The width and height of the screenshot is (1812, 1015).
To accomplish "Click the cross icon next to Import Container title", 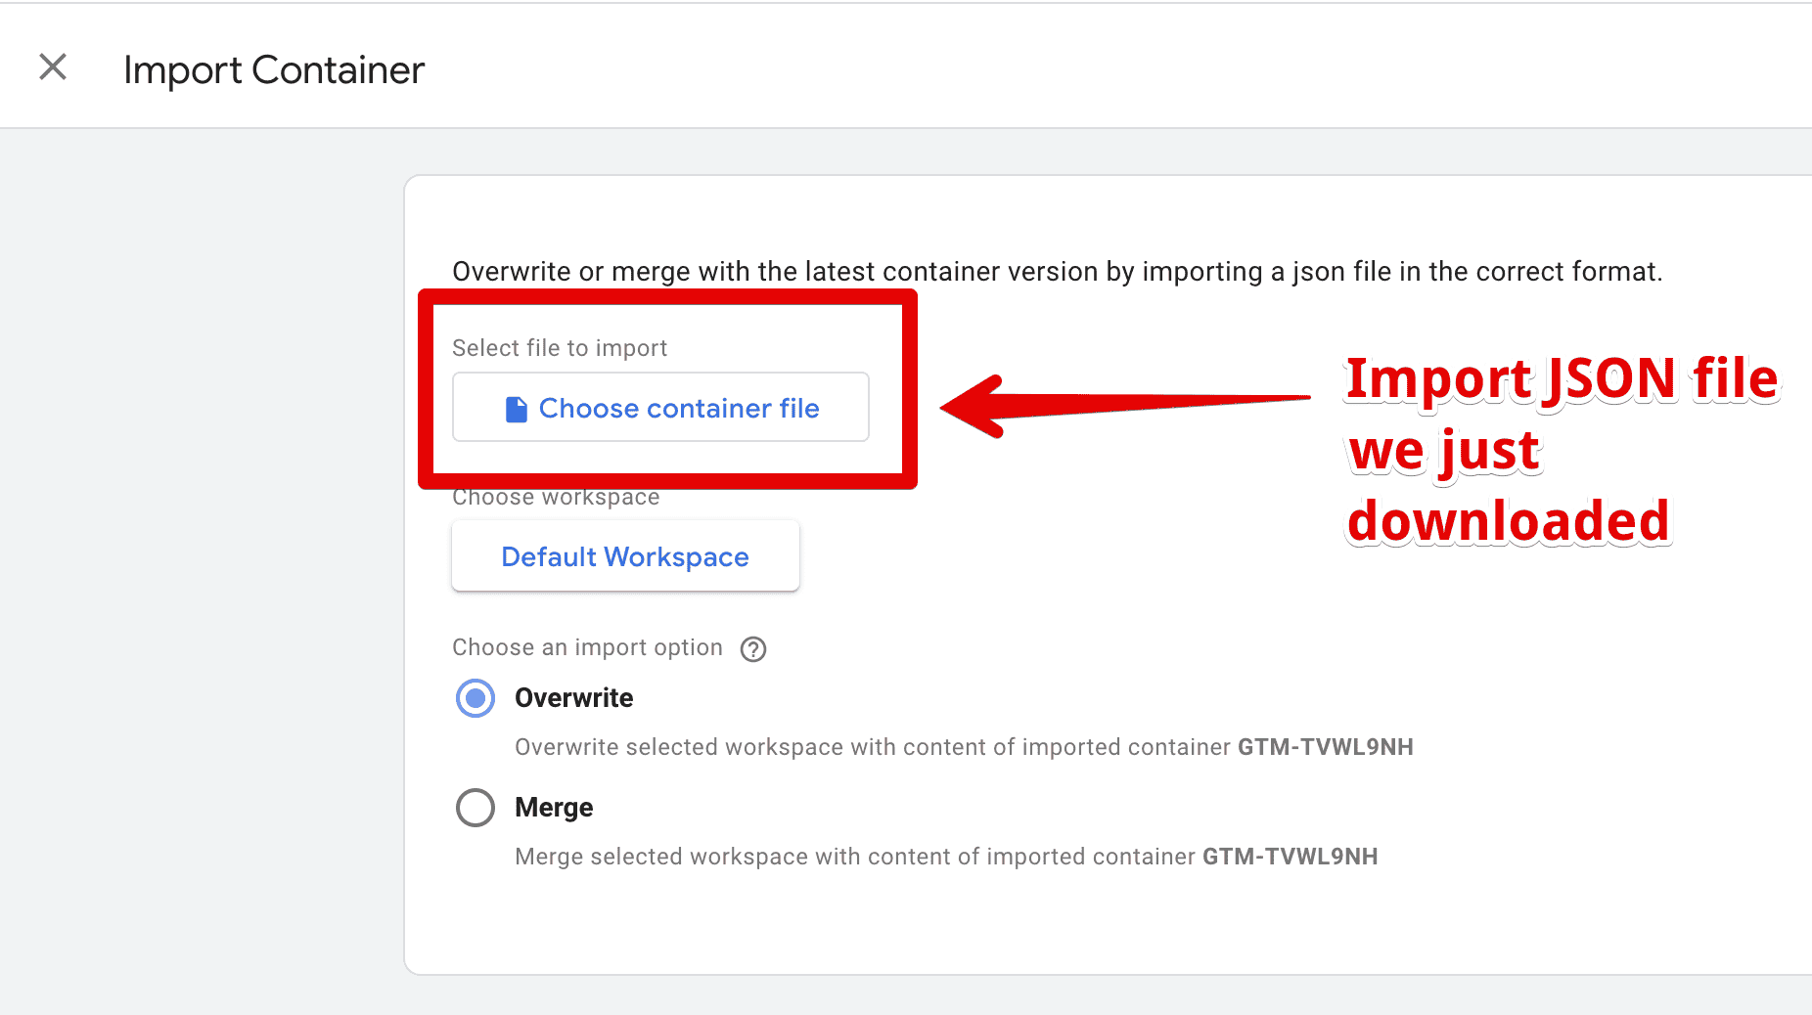I will pyautogui.click(x=53, y=66).
